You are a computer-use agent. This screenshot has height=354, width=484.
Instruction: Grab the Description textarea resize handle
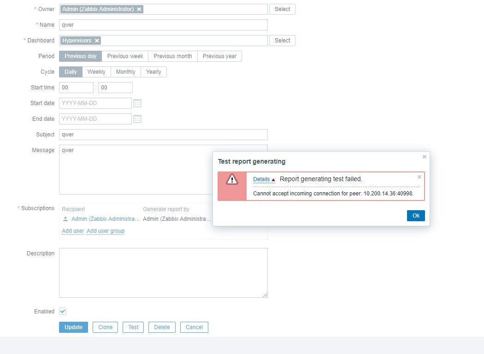(x=265, y=295)
